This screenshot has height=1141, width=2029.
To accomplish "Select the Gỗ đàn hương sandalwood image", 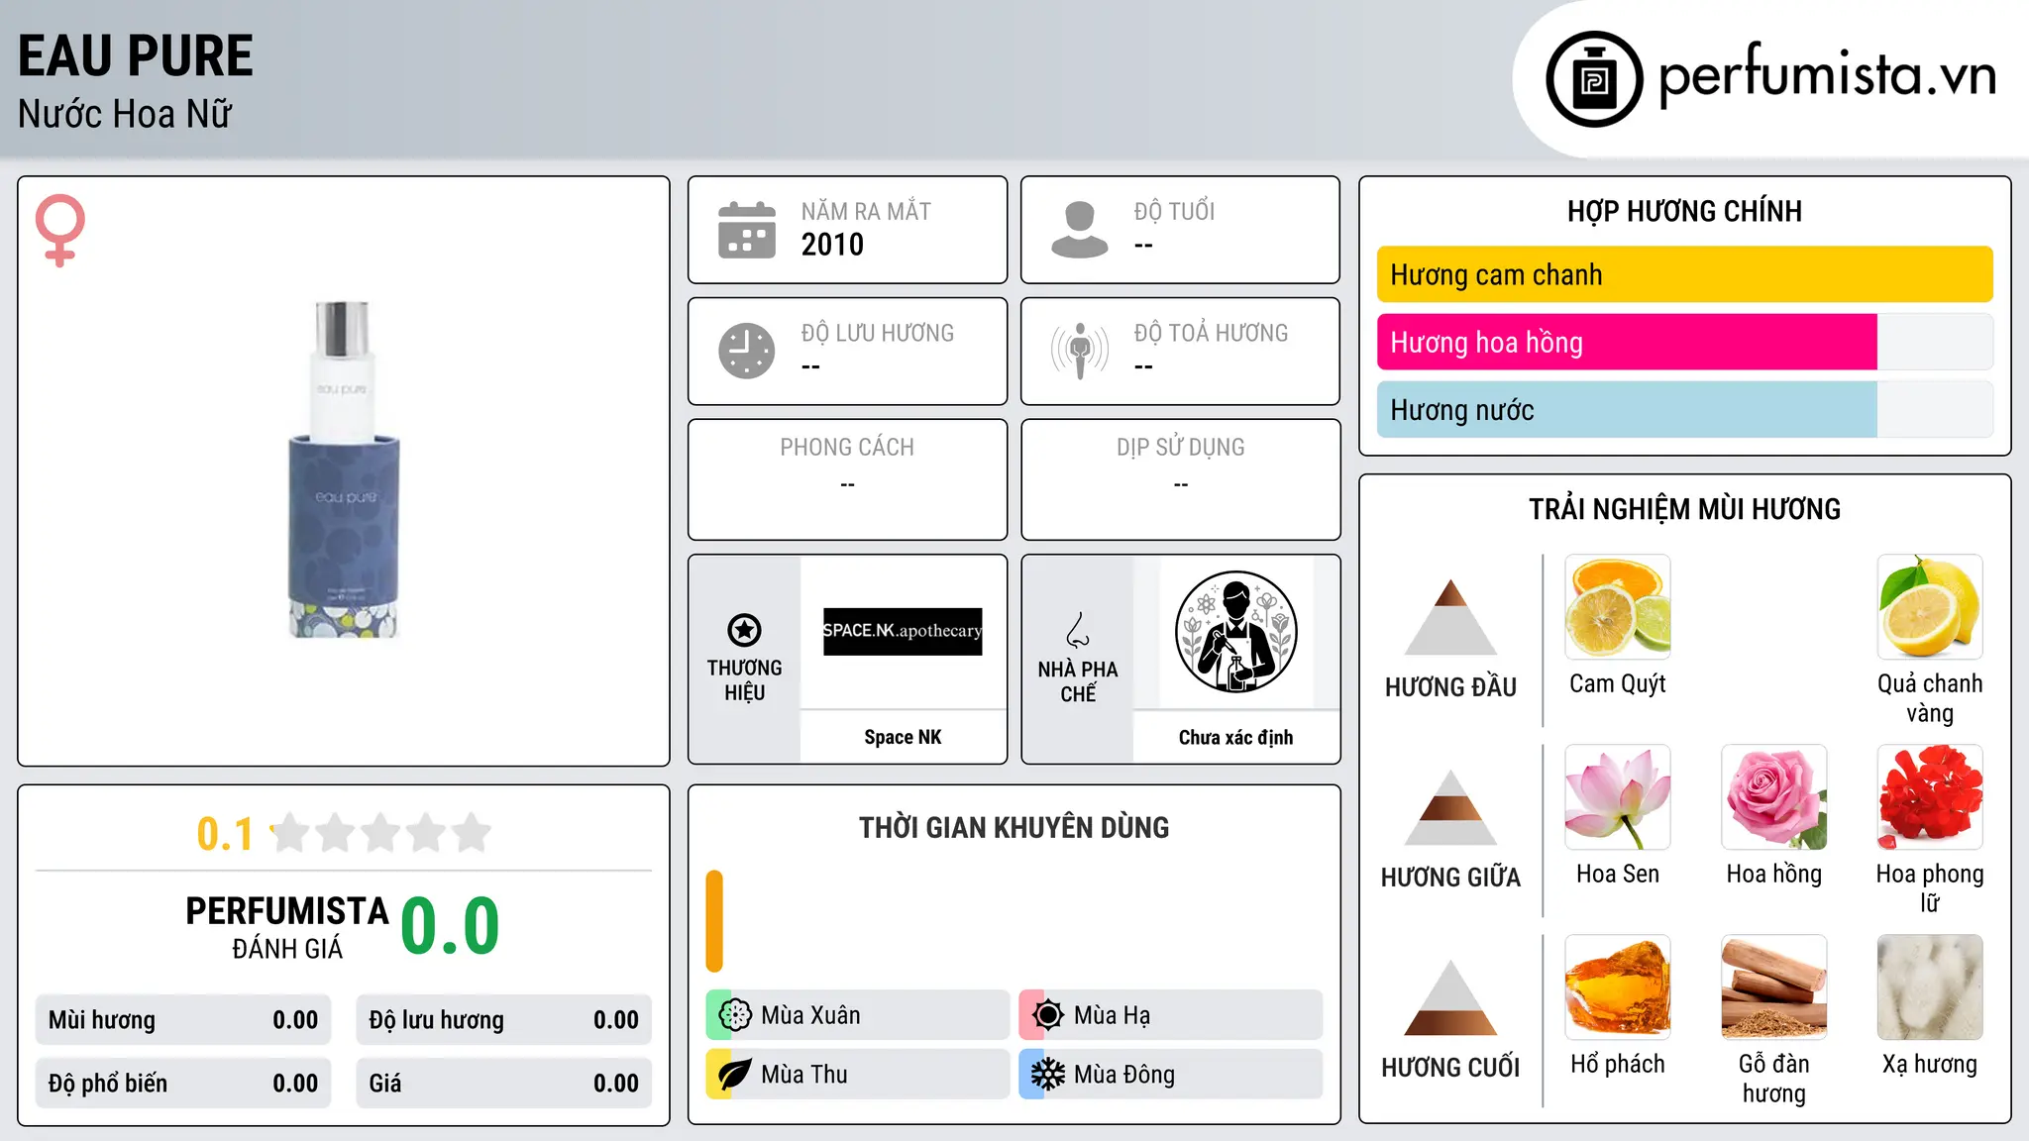I will (1774, 987).
